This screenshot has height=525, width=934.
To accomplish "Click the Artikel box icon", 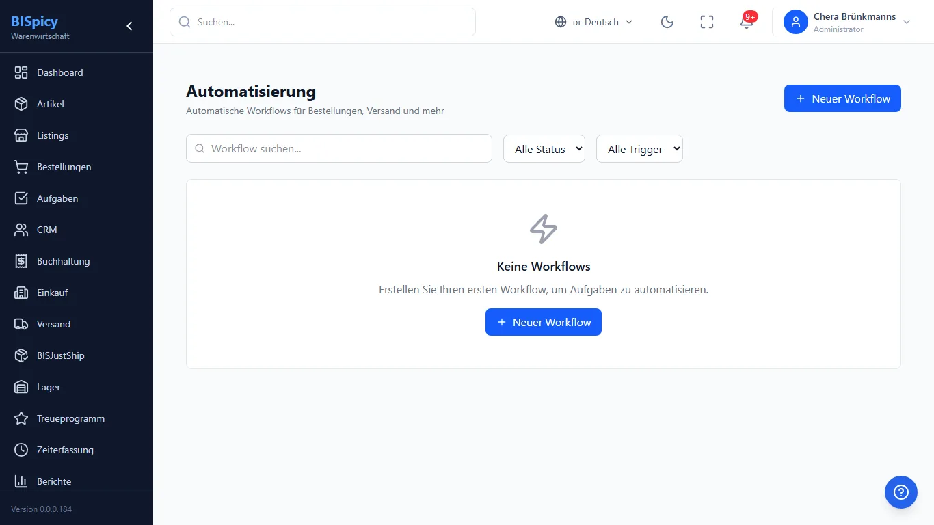I will pyautogui.click(x=21, y=104).
